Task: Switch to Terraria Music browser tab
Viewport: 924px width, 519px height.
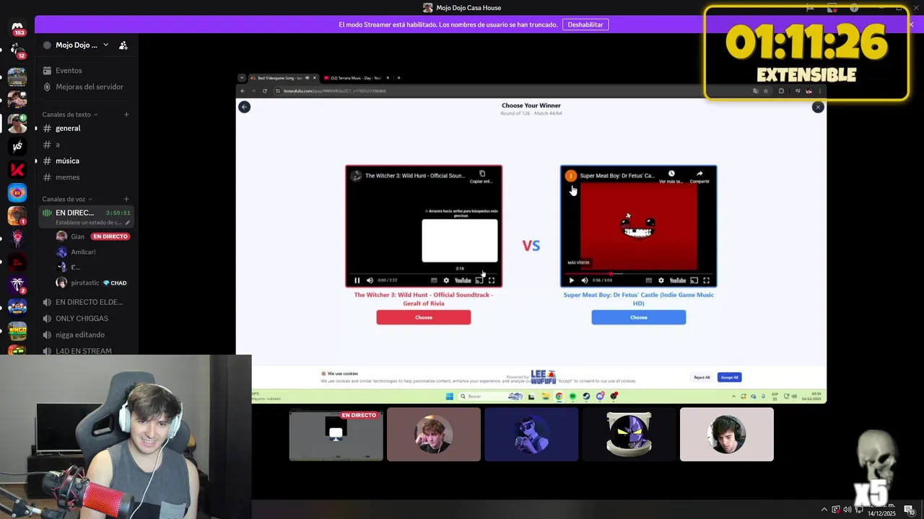Action: point(357,78)
